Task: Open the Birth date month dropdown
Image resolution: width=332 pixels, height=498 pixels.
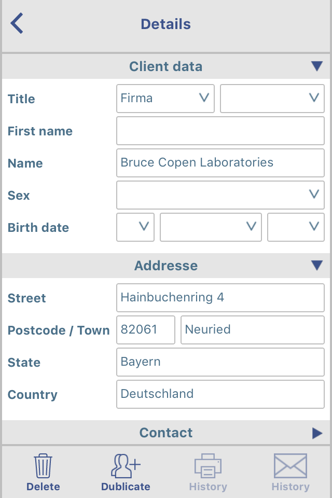Action: tap(211, 227)
